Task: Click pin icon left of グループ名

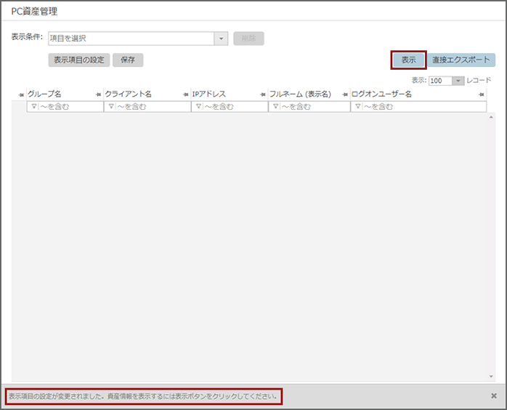Action: [21, 95]
